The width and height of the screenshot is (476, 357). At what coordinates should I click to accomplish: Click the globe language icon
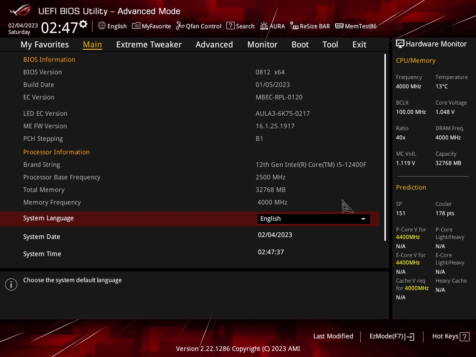click(102, 26)
